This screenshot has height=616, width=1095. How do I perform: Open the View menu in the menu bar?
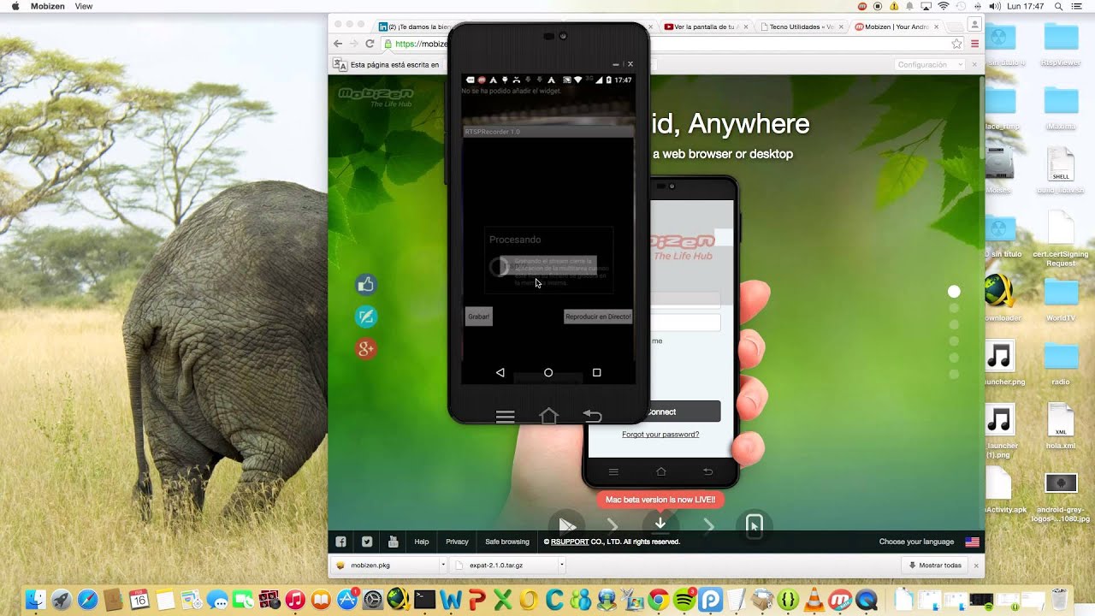click(x=84, y=6)
